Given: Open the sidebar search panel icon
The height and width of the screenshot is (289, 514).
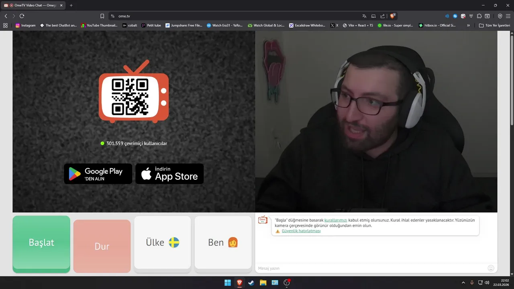Looking at the screenshot, I should point(487,16).
